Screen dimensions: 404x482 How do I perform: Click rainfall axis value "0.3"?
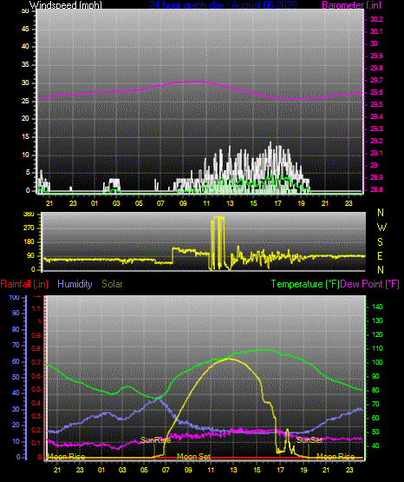click(x=36, y=416)
